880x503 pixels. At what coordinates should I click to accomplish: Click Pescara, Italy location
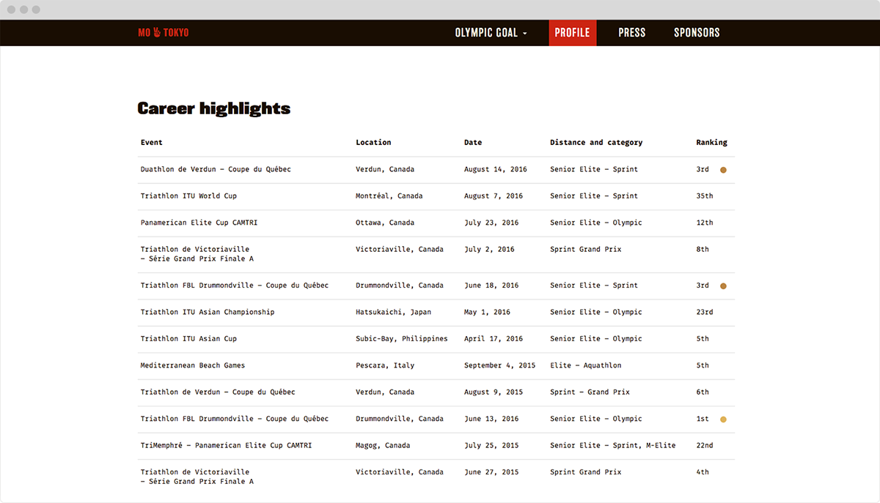(385, 365)
